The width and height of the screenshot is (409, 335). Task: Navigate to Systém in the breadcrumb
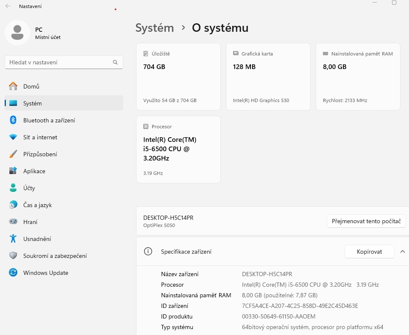click(155, 28)
